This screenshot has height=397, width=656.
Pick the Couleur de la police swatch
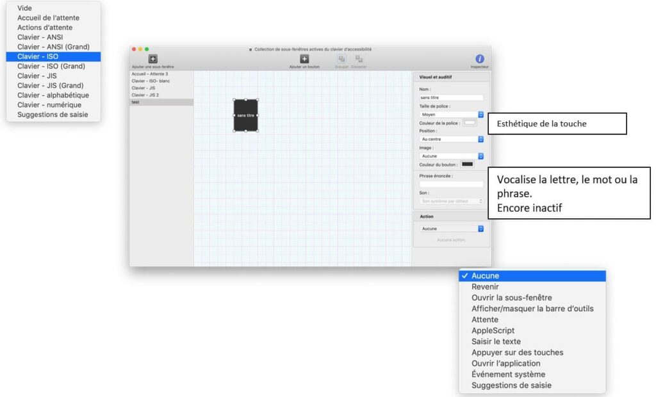[470, 122]
